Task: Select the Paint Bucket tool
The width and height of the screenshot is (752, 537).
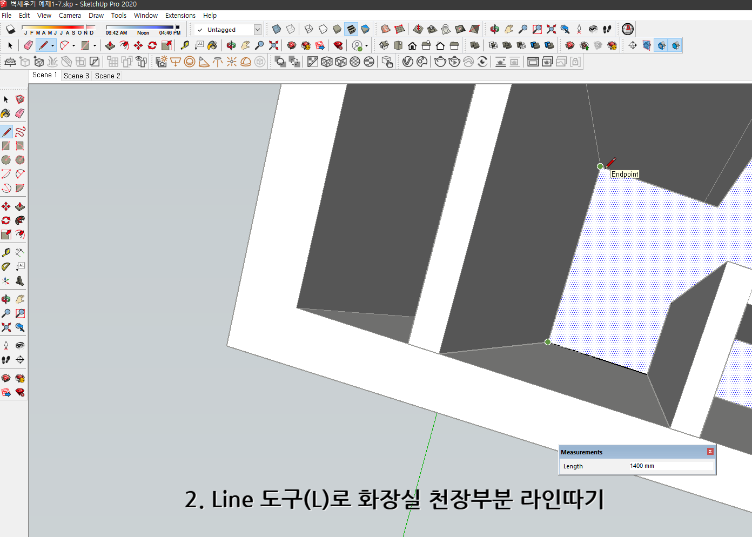Action: point(212,45)
